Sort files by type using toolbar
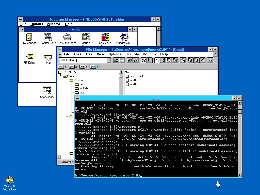 [163, 60]
